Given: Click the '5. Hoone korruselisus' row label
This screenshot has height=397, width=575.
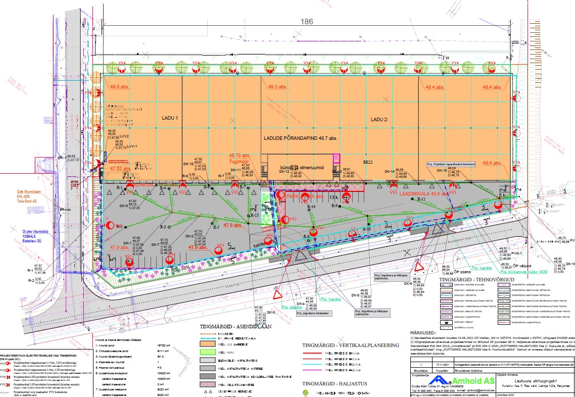Looking at the screenshot, I should pos(110,367).
